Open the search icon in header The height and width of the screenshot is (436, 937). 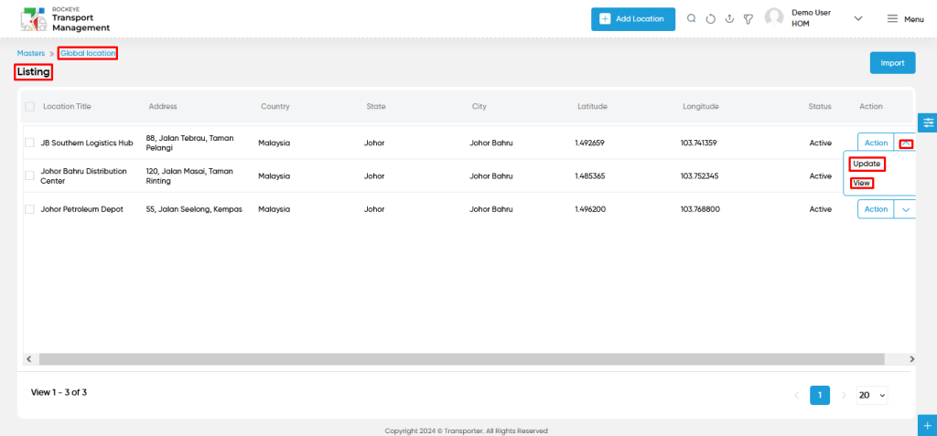click(x=692, y=18)
